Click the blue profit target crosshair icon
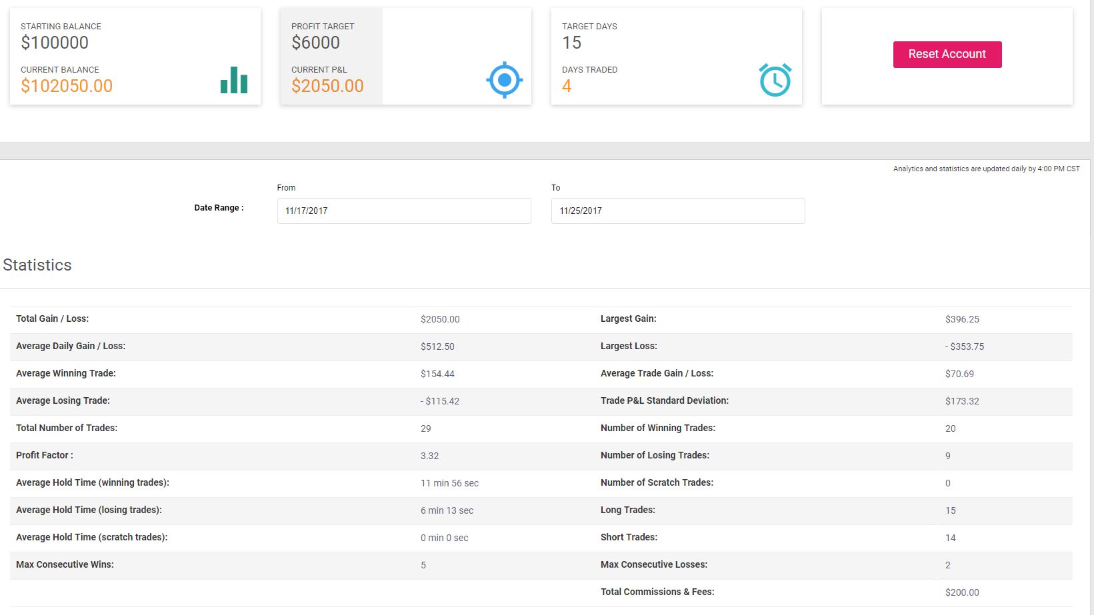 505,80
